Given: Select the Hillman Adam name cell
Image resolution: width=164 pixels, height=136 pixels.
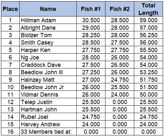Looking at the screenshot, I should pos(48,20).
